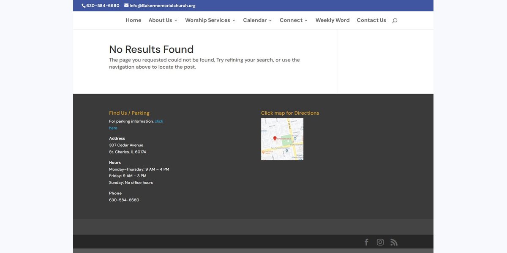Open the Weekly Word menu item
The width and height of the screenshot is (507, 253).
333,20
